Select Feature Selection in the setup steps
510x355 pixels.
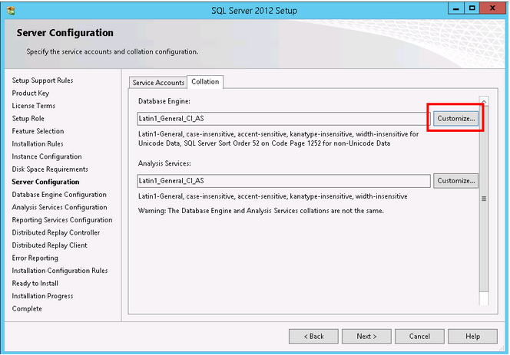point(38,131)
